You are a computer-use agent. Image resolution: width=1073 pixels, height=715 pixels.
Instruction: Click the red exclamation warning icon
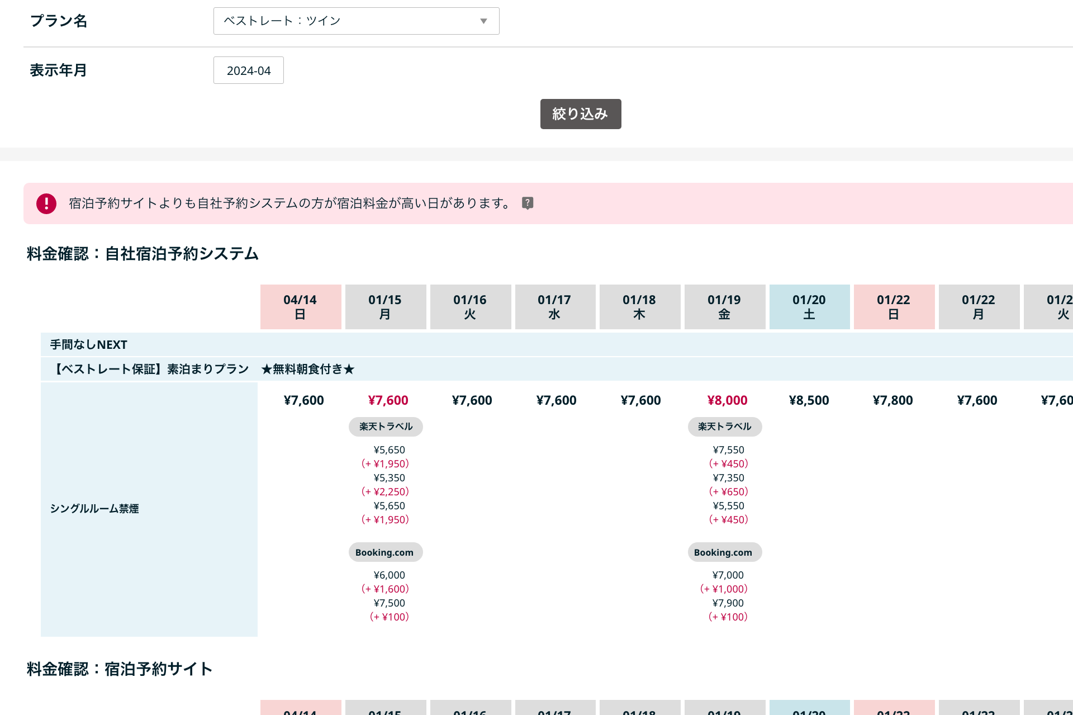point(46,203)
